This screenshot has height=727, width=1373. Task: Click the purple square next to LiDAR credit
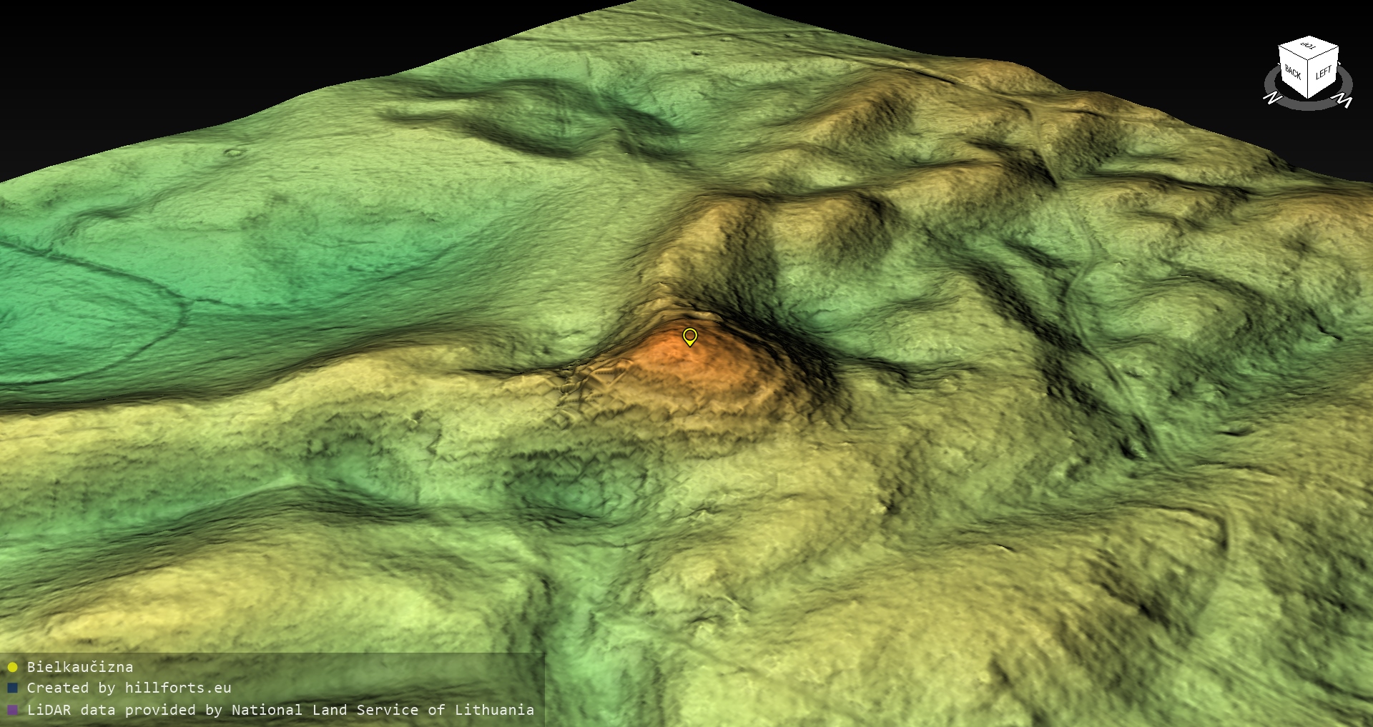pos(12,711)
